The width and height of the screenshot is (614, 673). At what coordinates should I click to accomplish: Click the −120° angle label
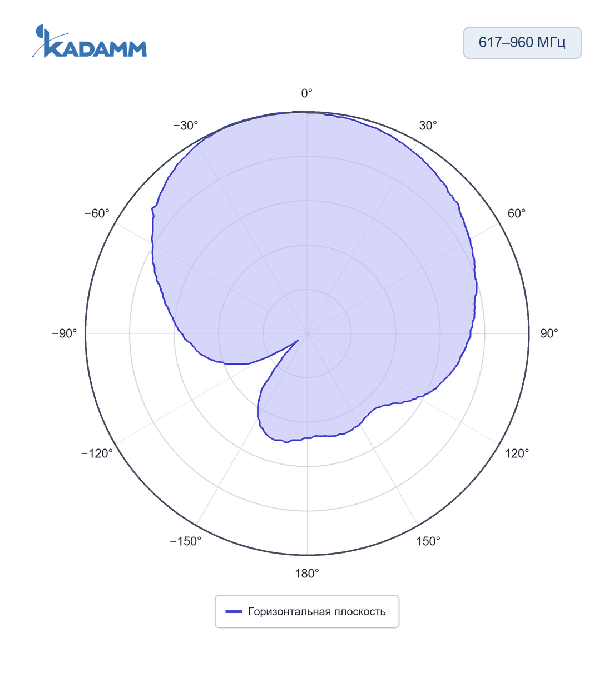coord(97,453)
